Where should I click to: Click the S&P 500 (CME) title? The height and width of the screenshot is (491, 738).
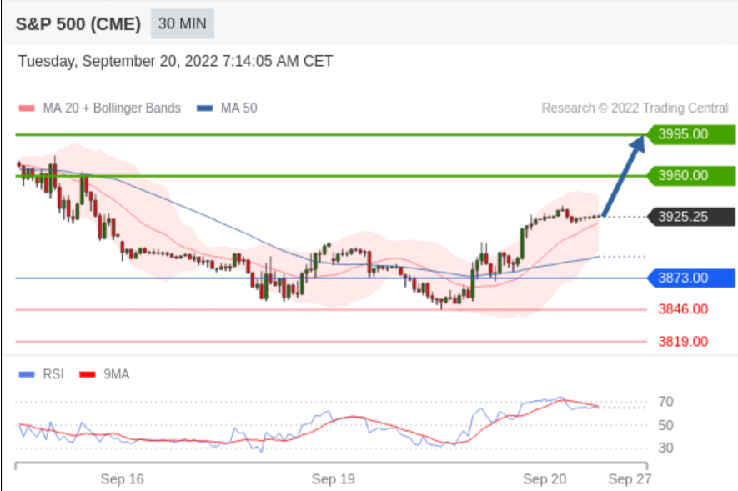coord(78,24)
